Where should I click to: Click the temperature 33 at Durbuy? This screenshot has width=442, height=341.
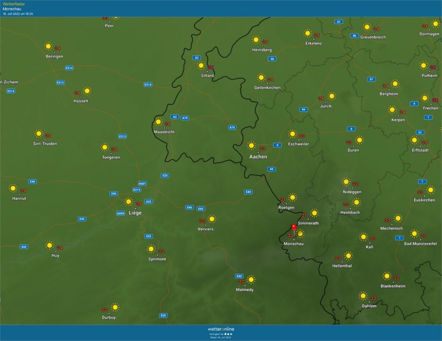[x=104, y=310]
